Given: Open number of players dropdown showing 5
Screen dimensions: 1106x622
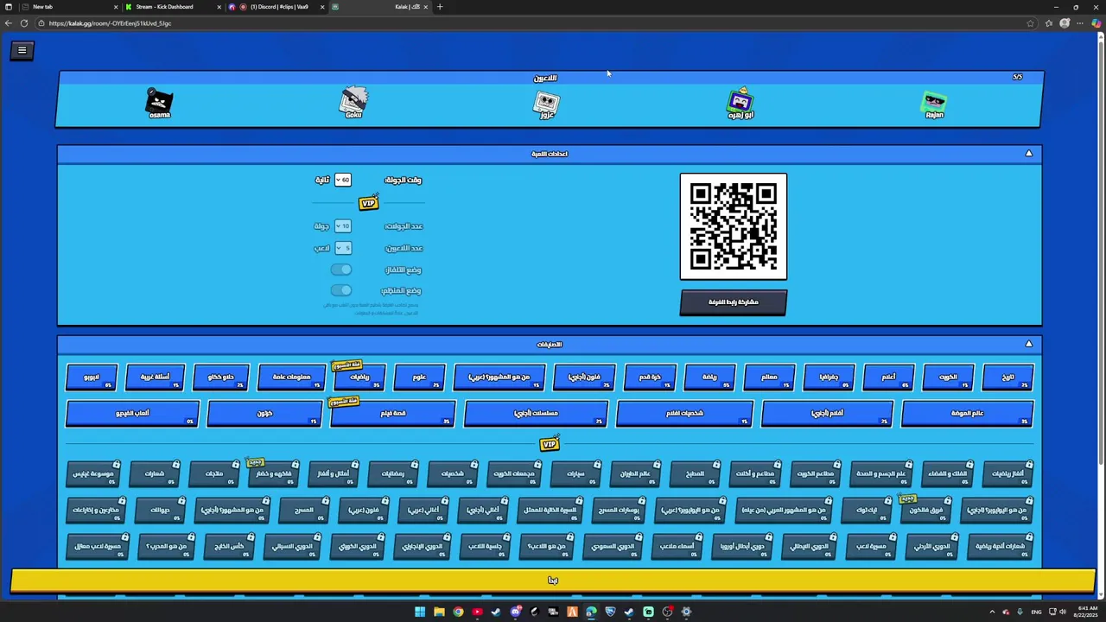Looking at the screenshot, I should coord(342,248).
